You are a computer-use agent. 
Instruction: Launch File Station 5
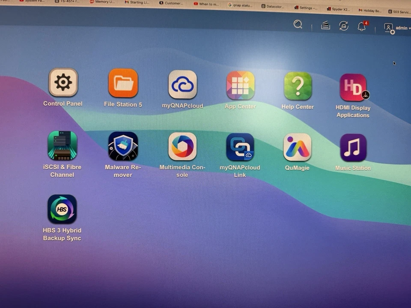click(123, 83)
